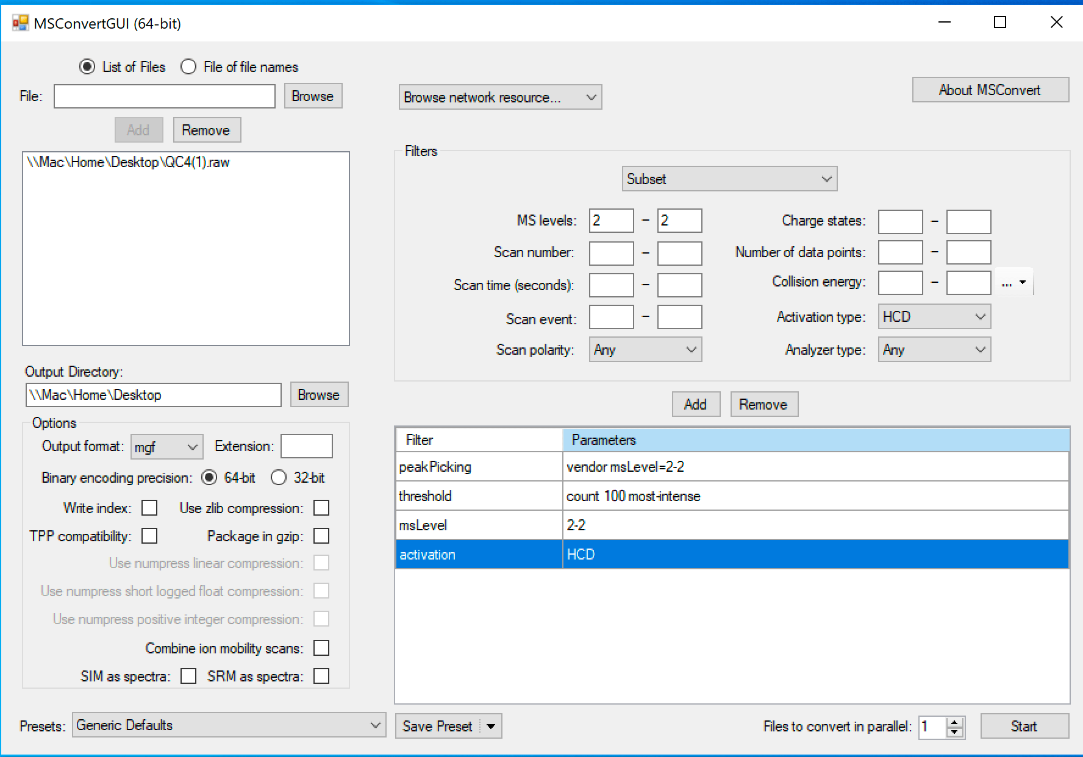The width and height of the screenshot is (1083, 757).
Task: Click Remove button under File field
Action: click(207, 130)
